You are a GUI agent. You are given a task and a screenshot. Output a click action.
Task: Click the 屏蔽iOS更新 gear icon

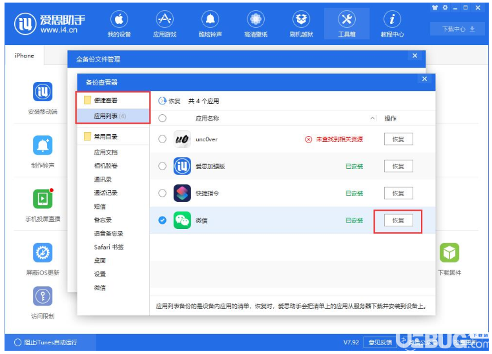[x=43, y=253]
